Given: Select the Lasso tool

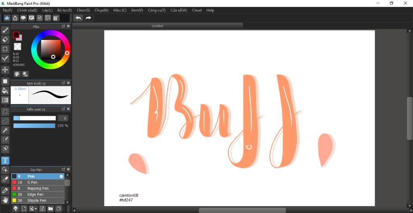Looking at the screenshot, I should coord(5,121).
